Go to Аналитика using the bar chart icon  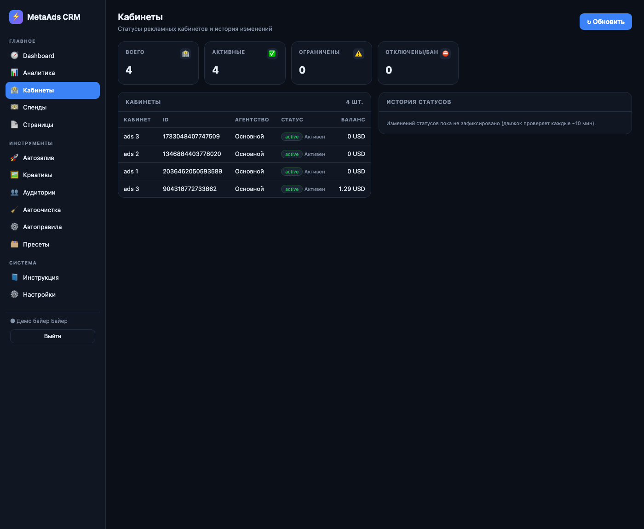(15, 73)
